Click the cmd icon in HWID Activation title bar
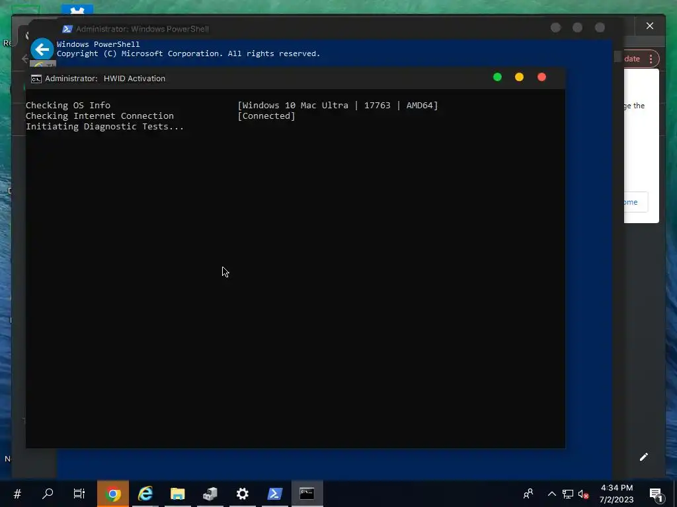This screenshot has width=677, height=507. pyautogui.click(x=36, y=79)
